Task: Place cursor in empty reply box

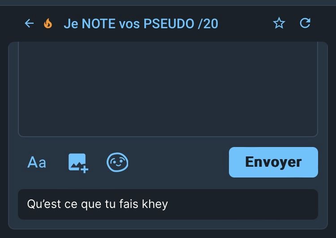Action: [x=168, y=89]
